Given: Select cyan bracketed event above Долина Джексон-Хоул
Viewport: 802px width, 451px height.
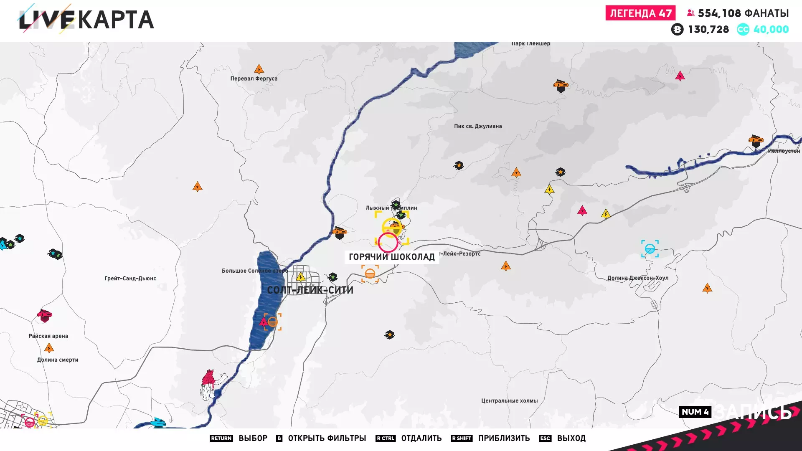Looking at the screenshot, I should 650,249.
